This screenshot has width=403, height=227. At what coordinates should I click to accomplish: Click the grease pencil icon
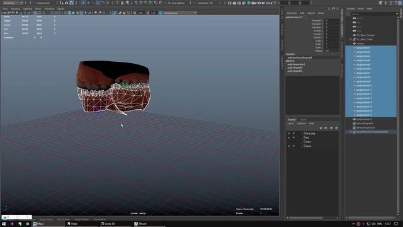29,13
